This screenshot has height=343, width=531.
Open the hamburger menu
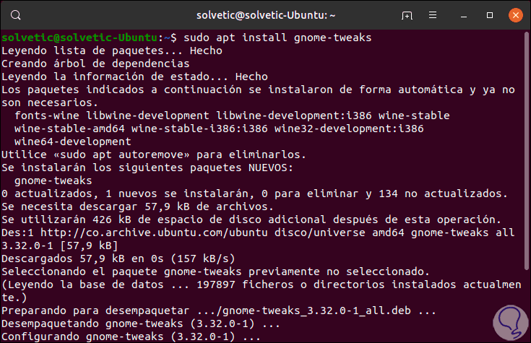coord(433,15)
